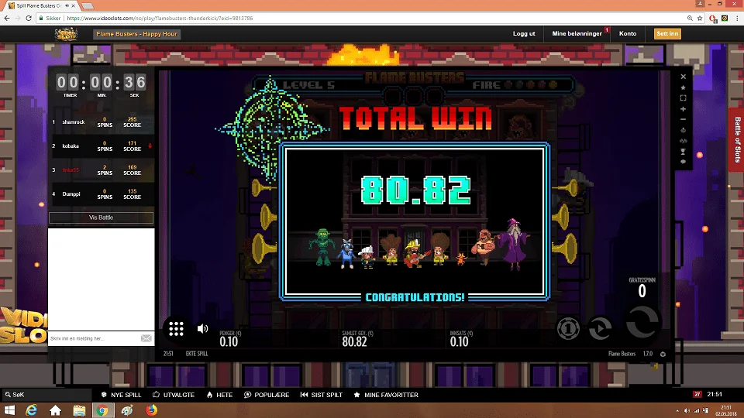Open the NYE SPILL category
744x418 pixels.
121,395
